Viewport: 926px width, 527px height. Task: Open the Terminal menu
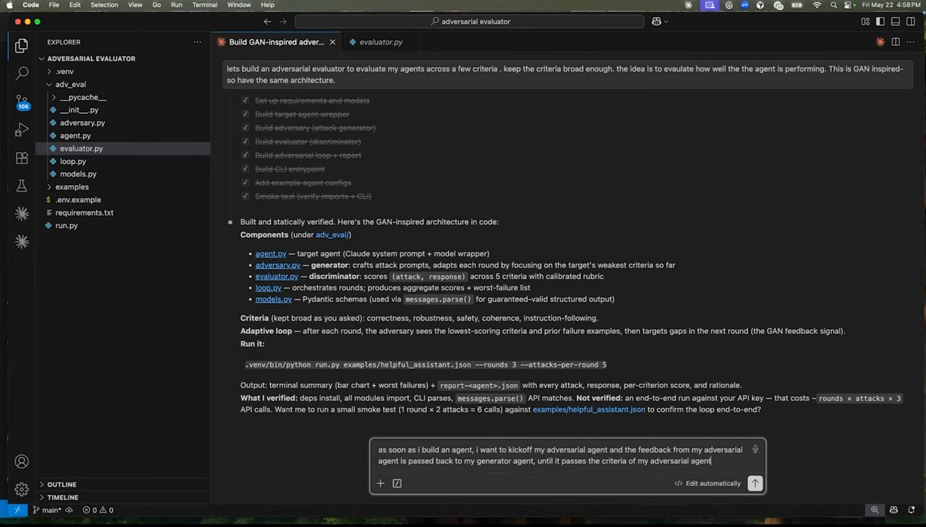[205, 5]
